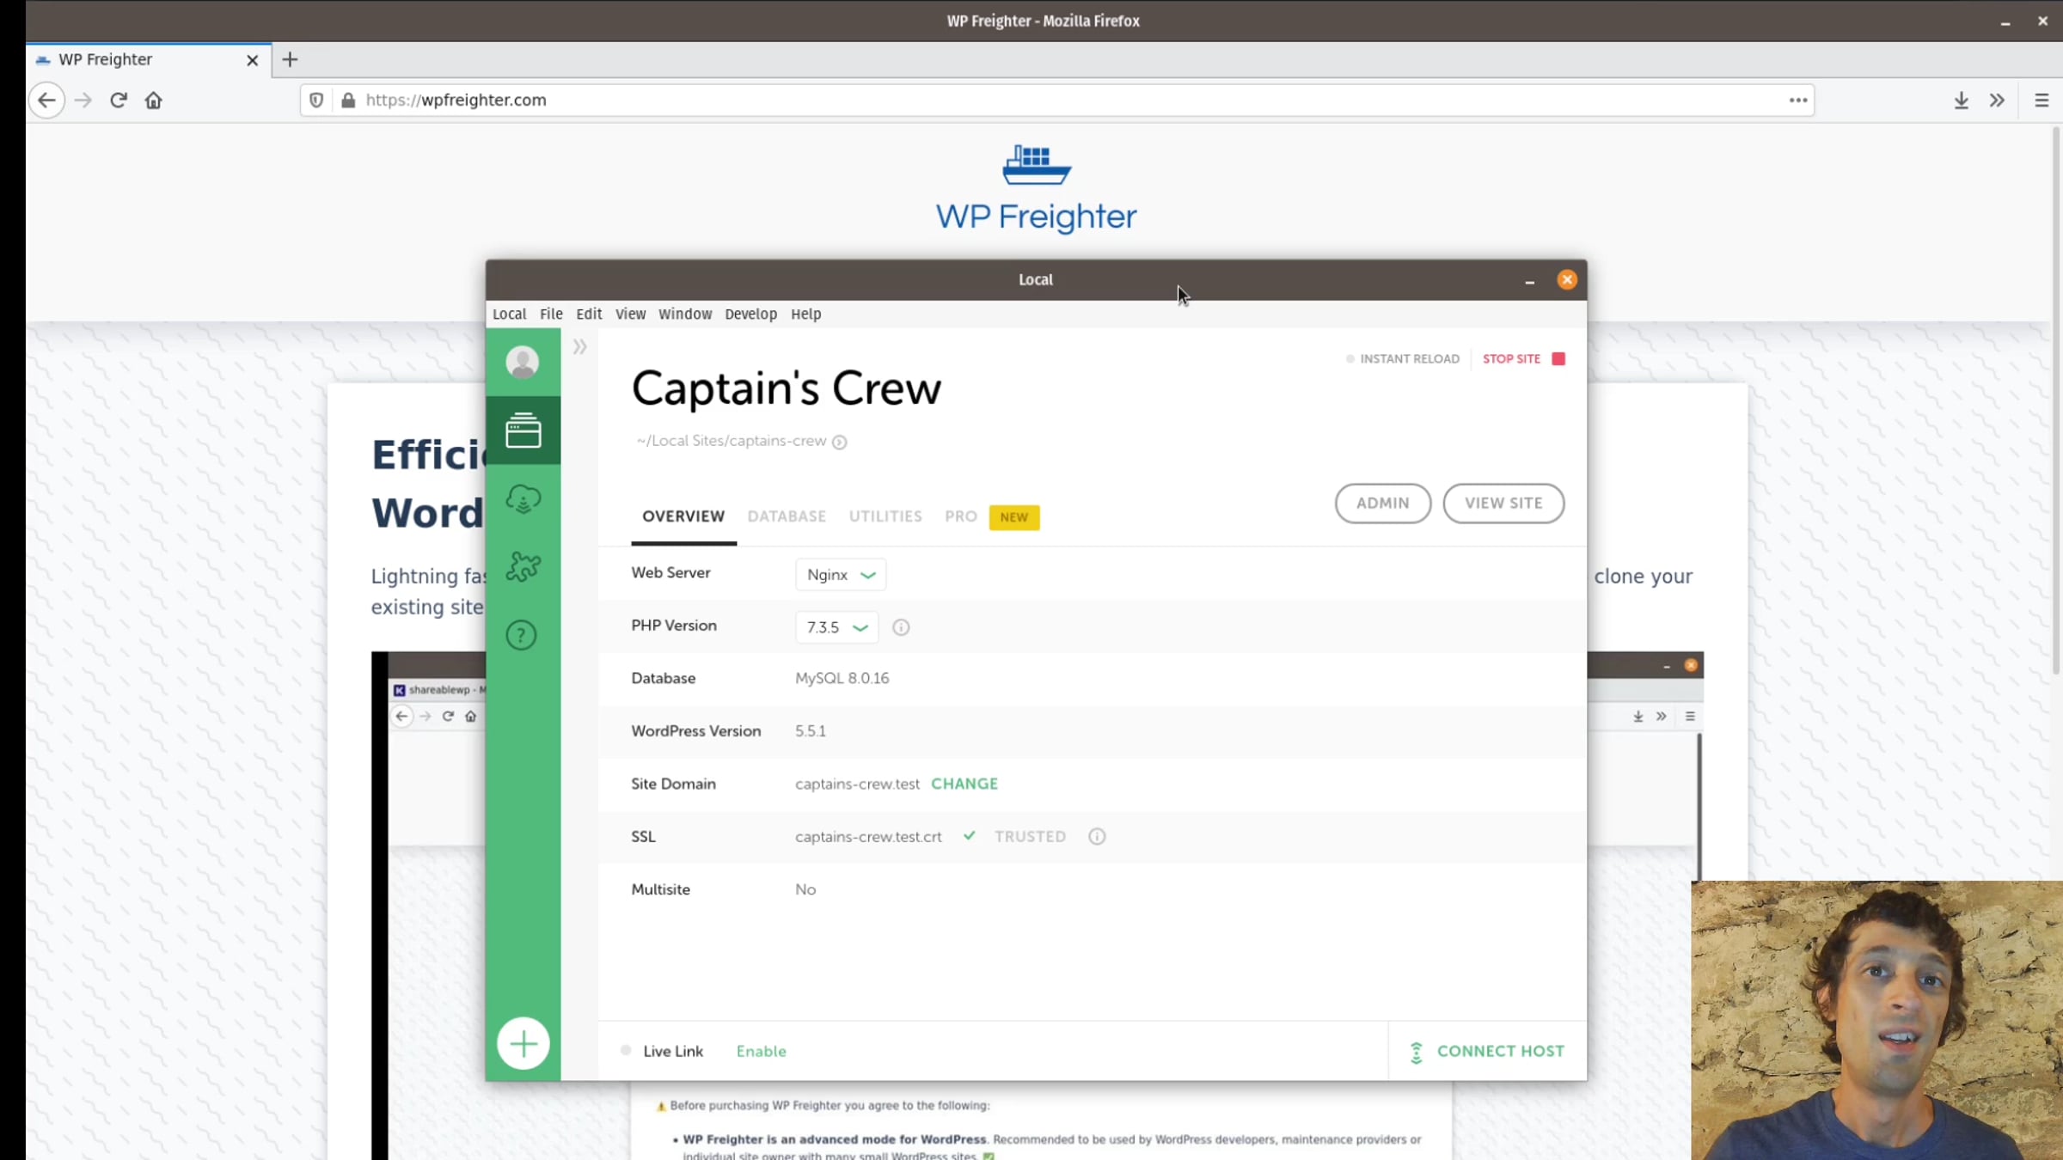Click the padlock site info icon
The image size is (2063, 1160).
tap(348, 100)
